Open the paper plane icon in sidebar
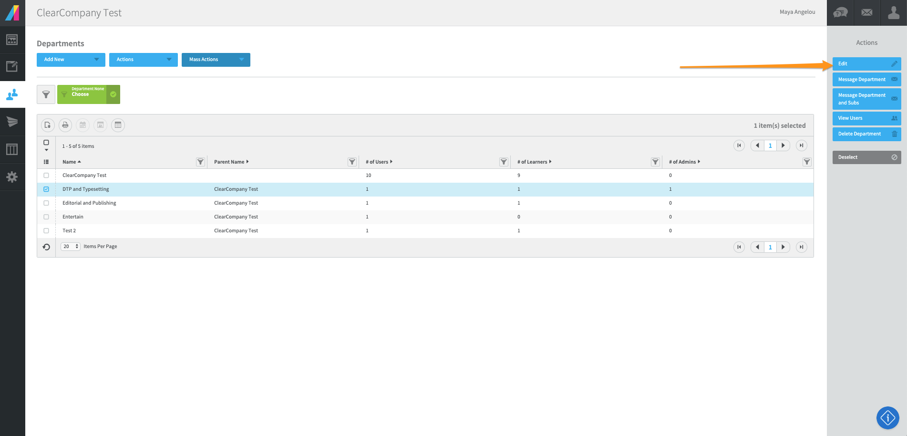Image resolution: width=907 pixels, height=436 pixels. pyautogui.click(x=12, y=122)
